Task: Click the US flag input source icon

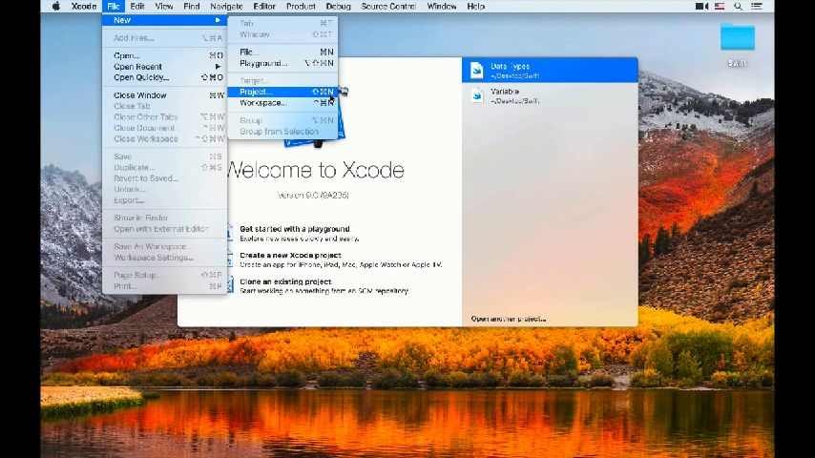Action: 720,7
